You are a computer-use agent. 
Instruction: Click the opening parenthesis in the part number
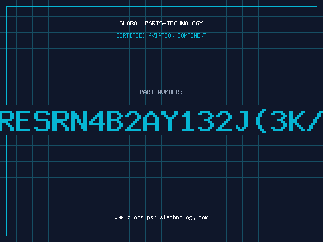click(x=261, y=121)
